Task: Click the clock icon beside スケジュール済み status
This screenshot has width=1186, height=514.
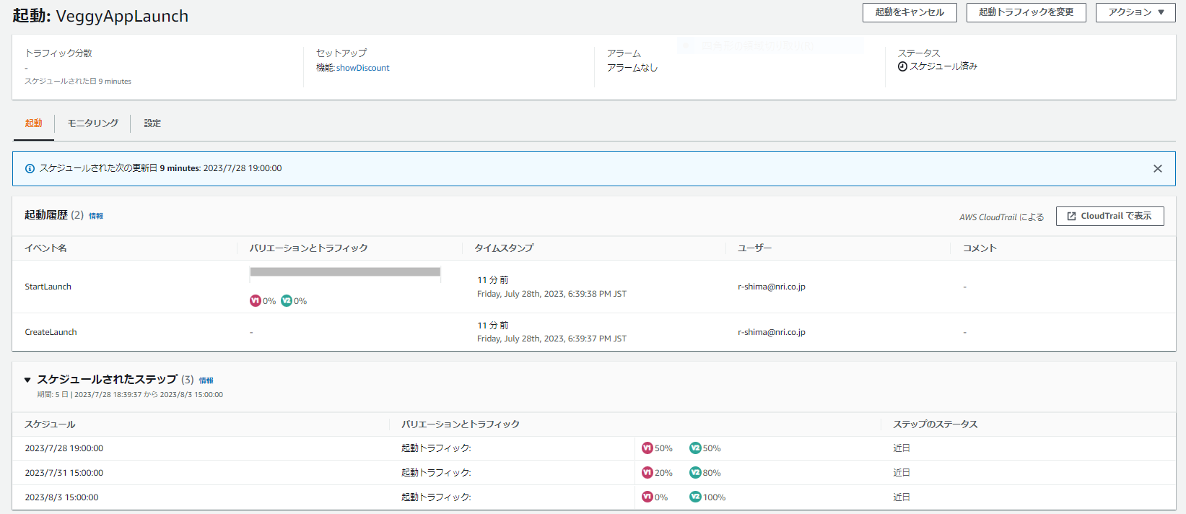Action: tap(902, 66)
